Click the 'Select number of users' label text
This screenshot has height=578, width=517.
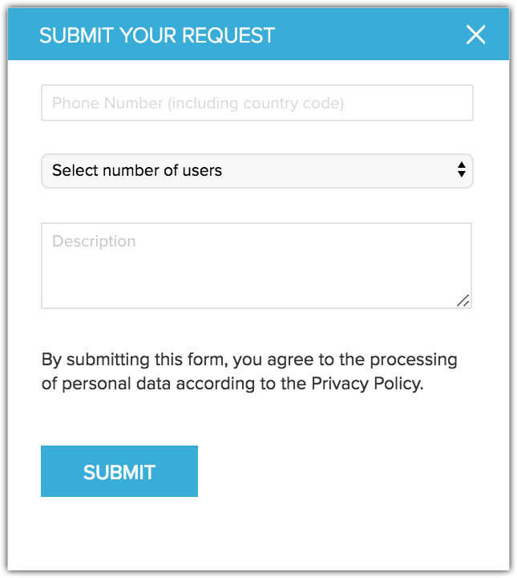[x=137, y=170]
